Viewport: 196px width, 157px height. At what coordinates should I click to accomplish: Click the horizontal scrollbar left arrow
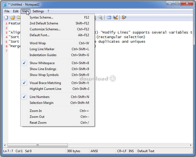5,145
